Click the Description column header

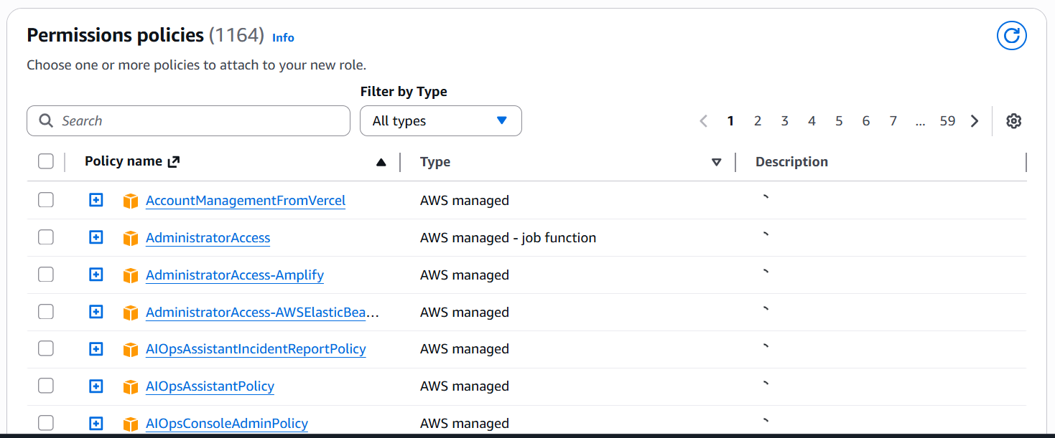click(x=791, y=162)
